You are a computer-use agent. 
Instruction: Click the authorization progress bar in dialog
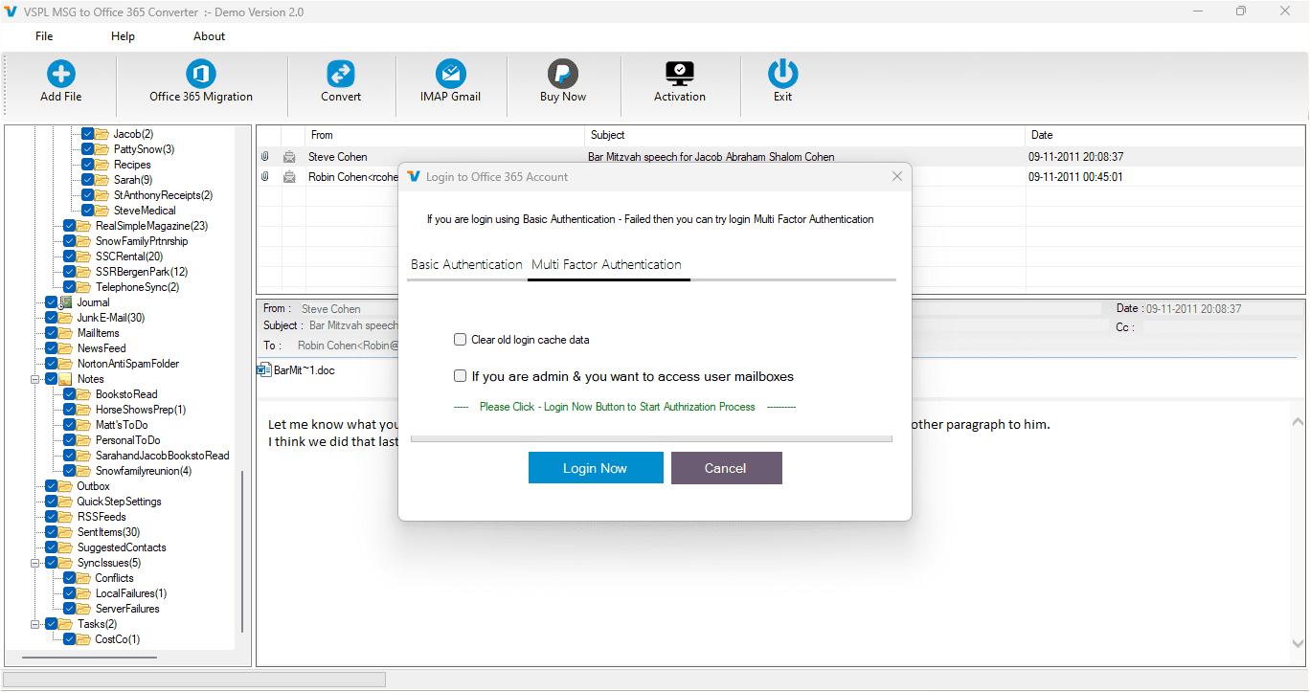pos(651,438)
